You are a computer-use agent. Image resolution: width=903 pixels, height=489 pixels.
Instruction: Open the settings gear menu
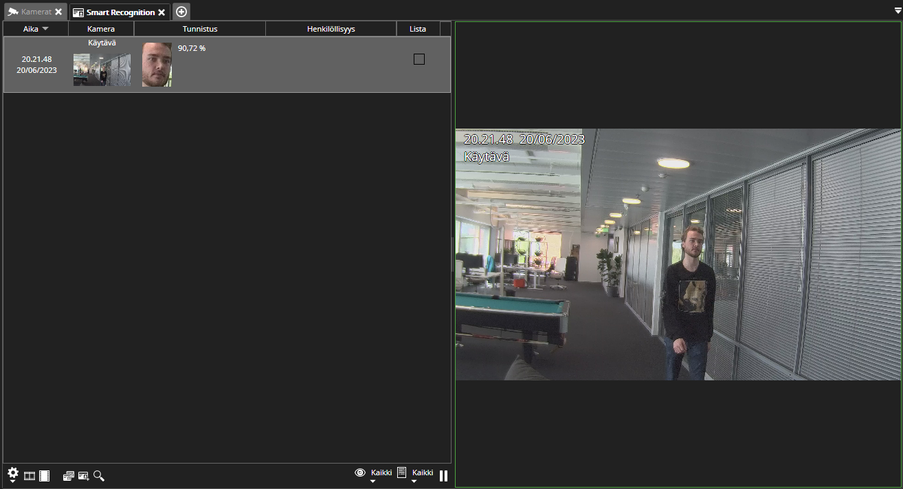click(12, 474)
